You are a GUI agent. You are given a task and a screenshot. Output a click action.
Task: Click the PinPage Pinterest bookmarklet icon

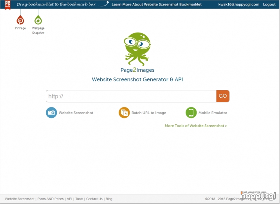click(x=20, y=20)
